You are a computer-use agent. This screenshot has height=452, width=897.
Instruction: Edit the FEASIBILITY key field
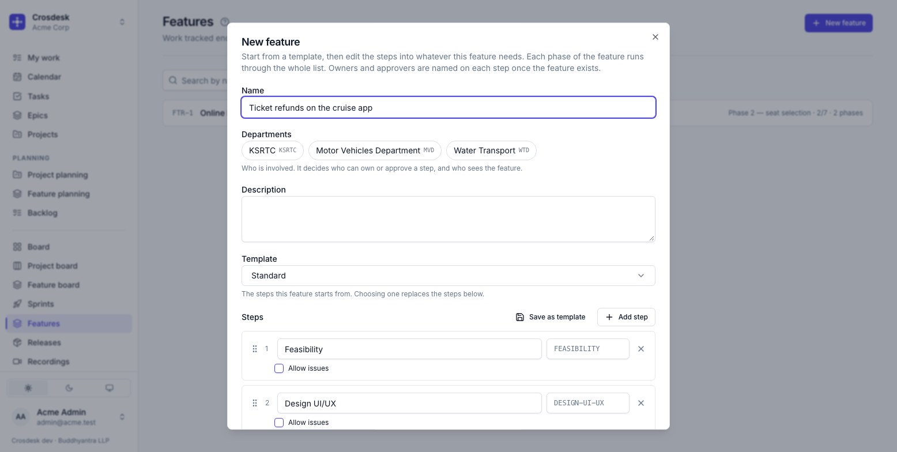coord(588,349)
